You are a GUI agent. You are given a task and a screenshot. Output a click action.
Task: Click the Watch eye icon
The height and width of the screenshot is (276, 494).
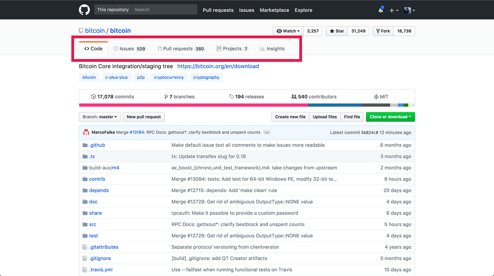280,31
